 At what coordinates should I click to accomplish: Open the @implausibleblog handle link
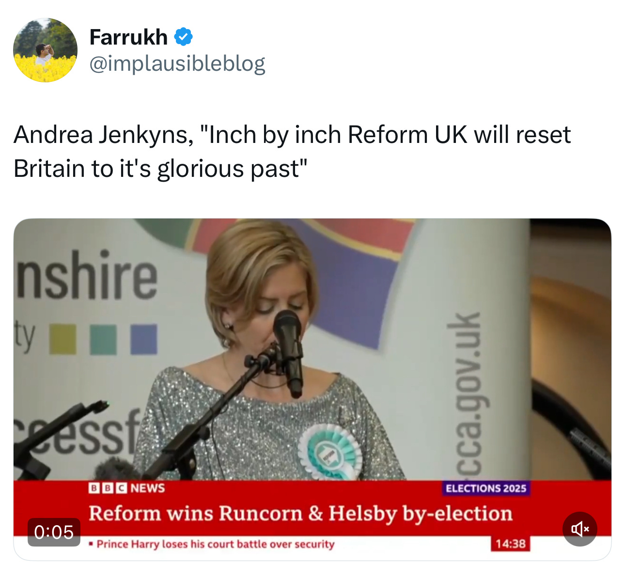pos(177,63)
